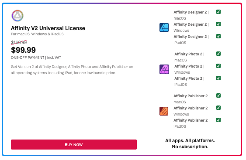
Task: Click the struck-through $169.99 price
Action: (x=19, y=42)
